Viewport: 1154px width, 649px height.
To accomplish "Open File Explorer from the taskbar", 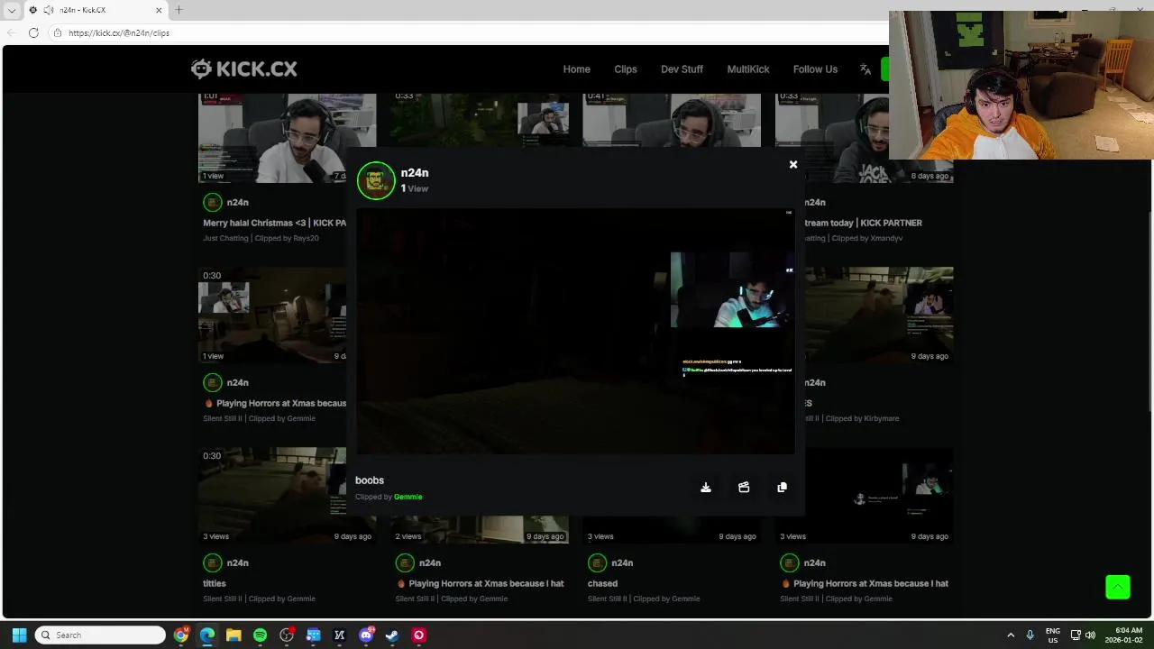I will click(x=234, y=635).
